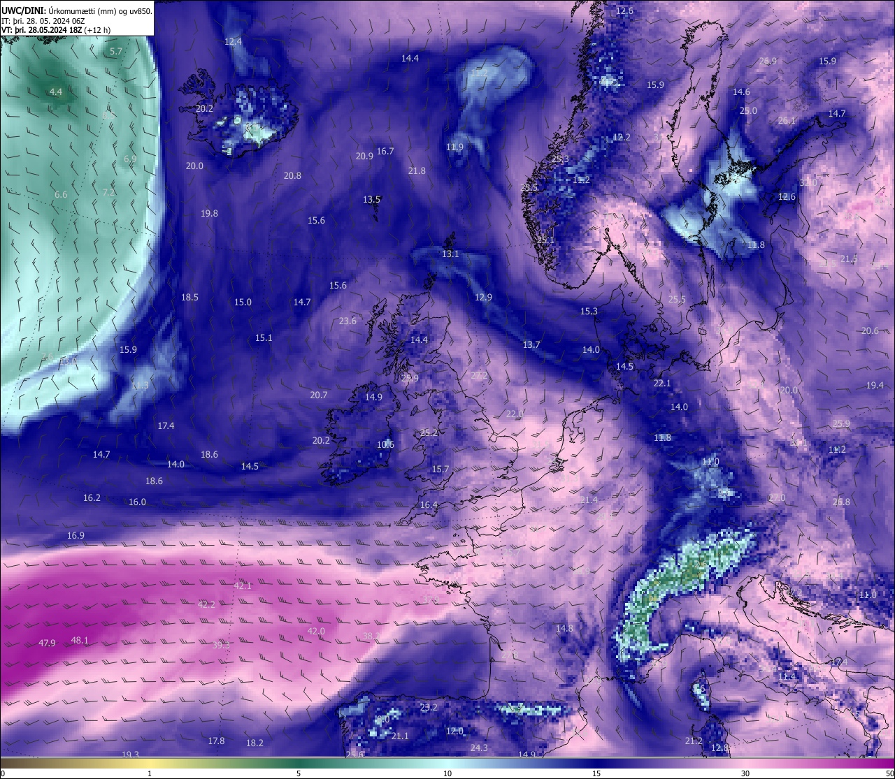Click the 13.7 value label
This screenshot has height=779, width=895.
coord(531,344)
